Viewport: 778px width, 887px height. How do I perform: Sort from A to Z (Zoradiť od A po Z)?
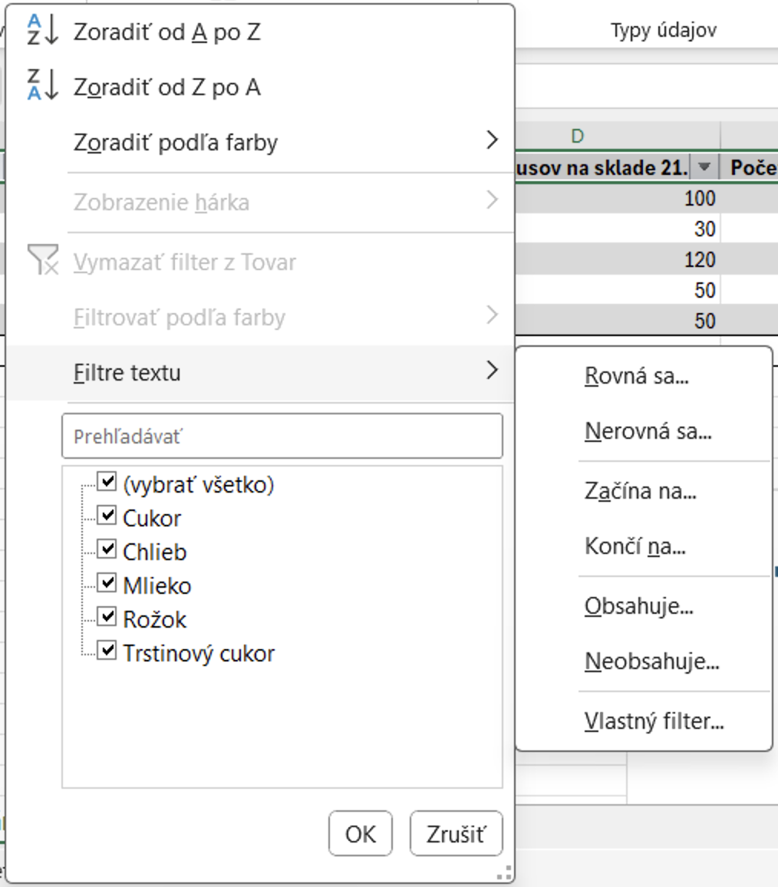pyautogui.click(x=260, y=32)
